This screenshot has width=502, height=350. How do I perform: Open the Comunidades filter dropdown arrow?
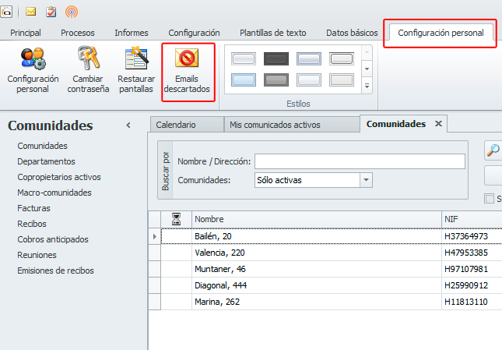pos(366,180)
